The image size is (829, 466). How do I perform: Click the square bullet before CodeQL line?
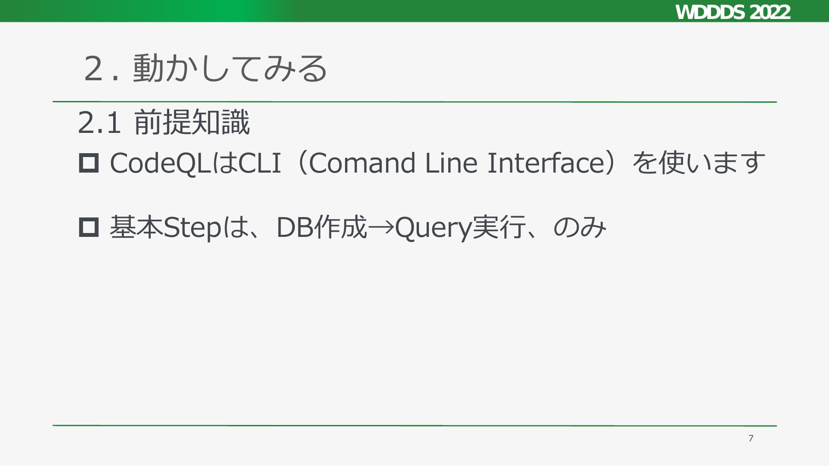pyautogui.click(x=89, y=164)
